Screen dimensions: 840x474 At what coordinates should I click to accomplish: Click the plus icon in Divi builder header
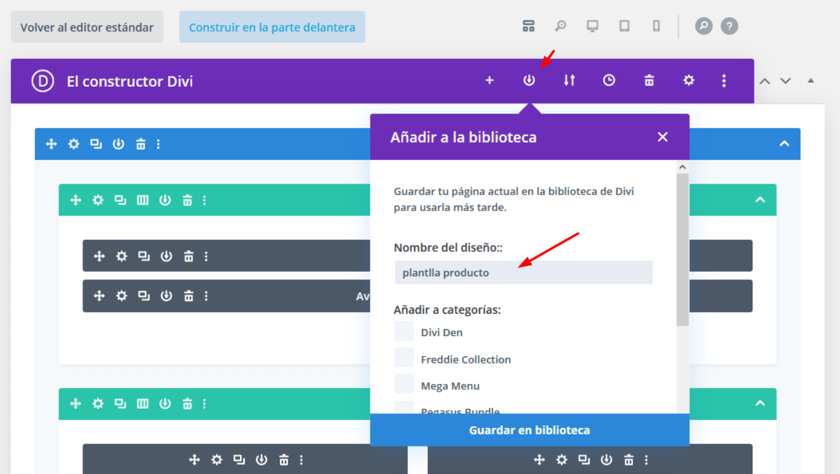[489, 80]
